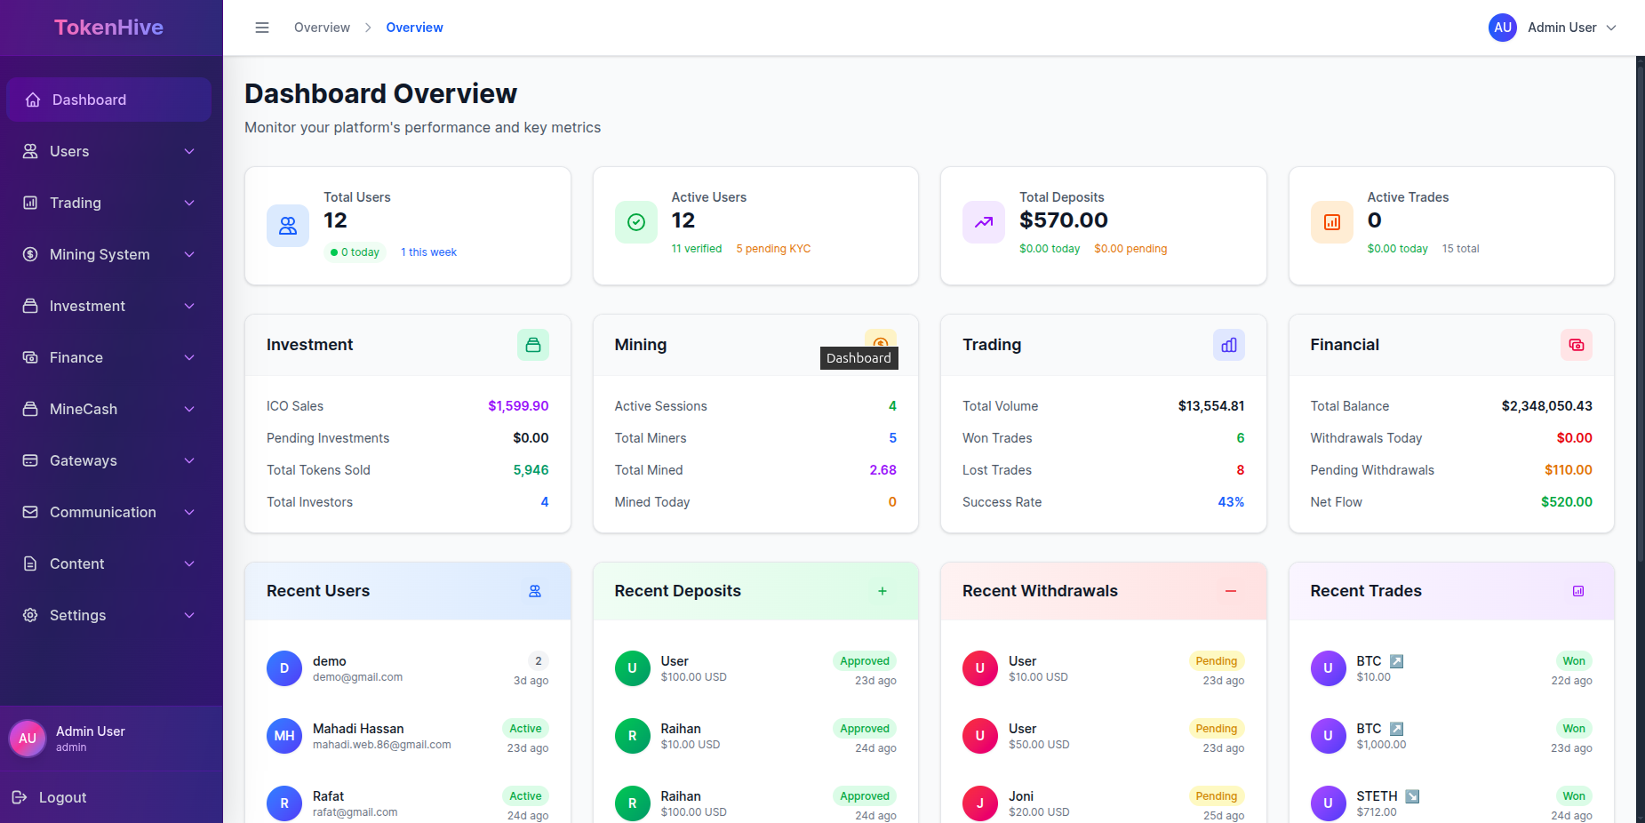Click the first gray Overview breadcrumb

click(x=322, y=28)
